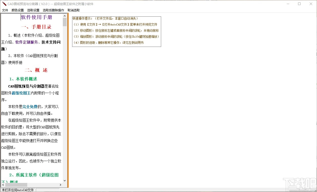Click the scroll-up arrow of manual panel
317x192 pixels.
tap(65, 16)
